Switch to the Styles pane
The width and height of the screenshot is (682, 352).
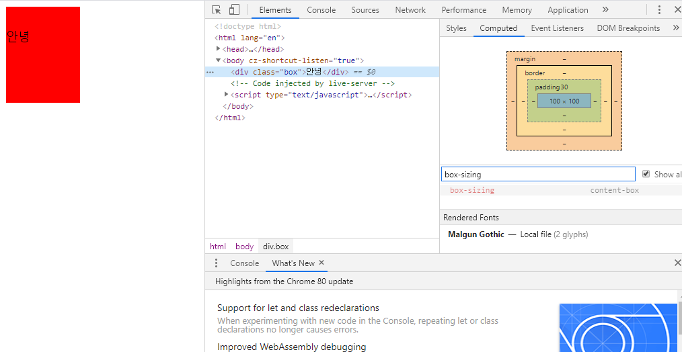pos(456,28)
